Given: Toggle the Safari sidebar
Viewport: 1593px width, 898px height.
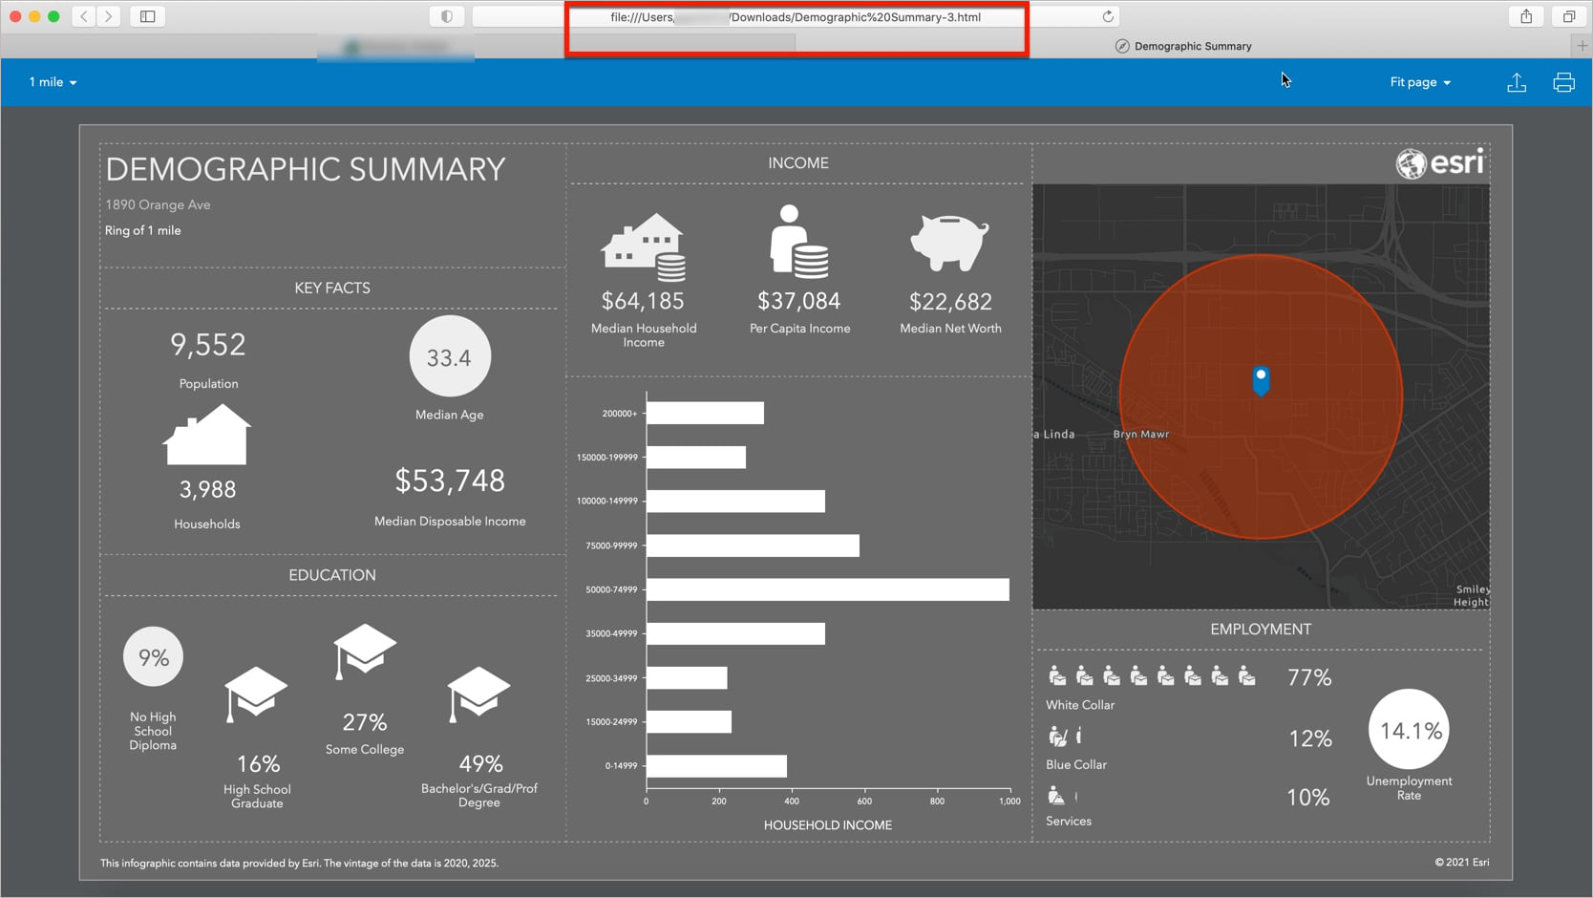Looking at the screenshot, I should pos(146,16).
